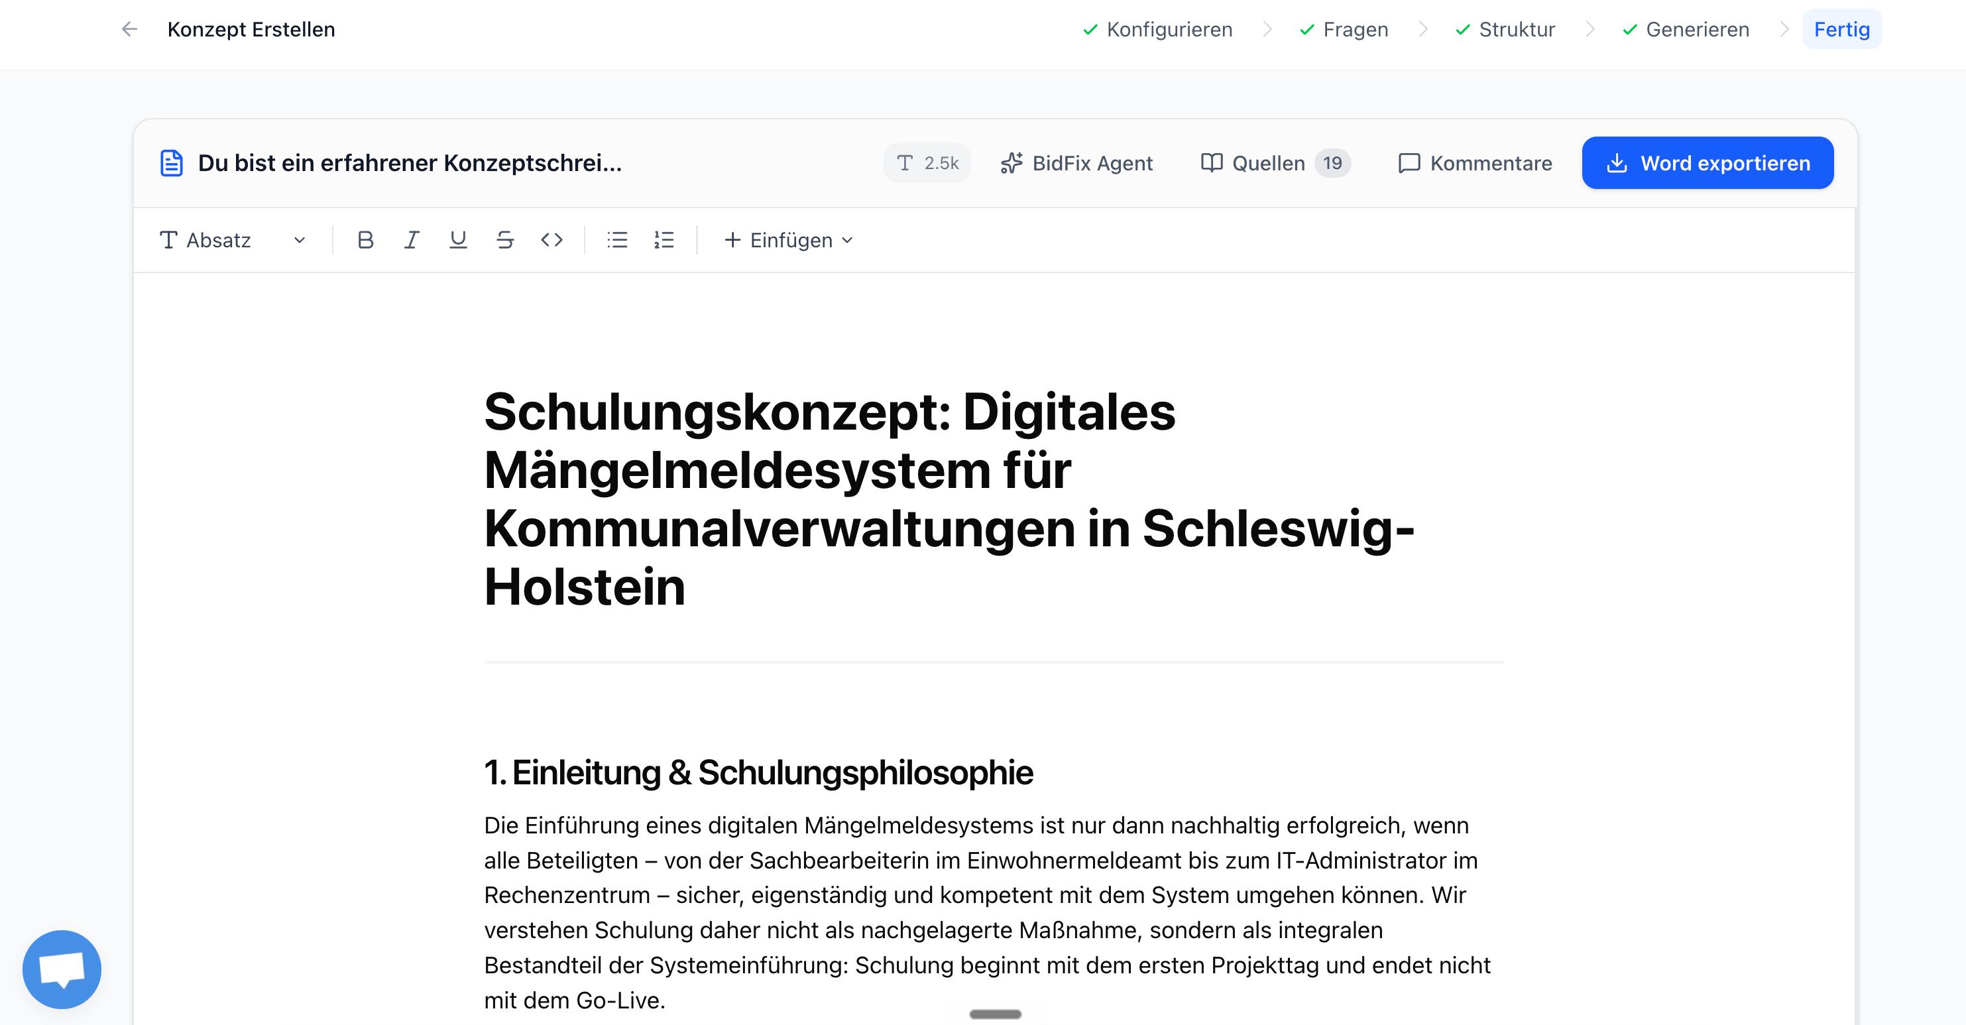Open the Absatz paragraph style dropdown
Image resolution: width=1966 pixels, height=1025 pixels.
(x=233, y=239)
